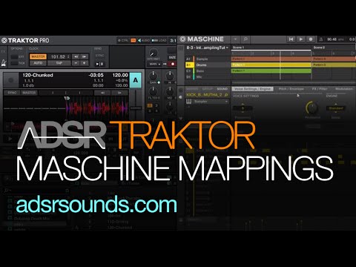Click the SIZE button in loop recorder
The image size is (356, 267).
tap(172, 57)
